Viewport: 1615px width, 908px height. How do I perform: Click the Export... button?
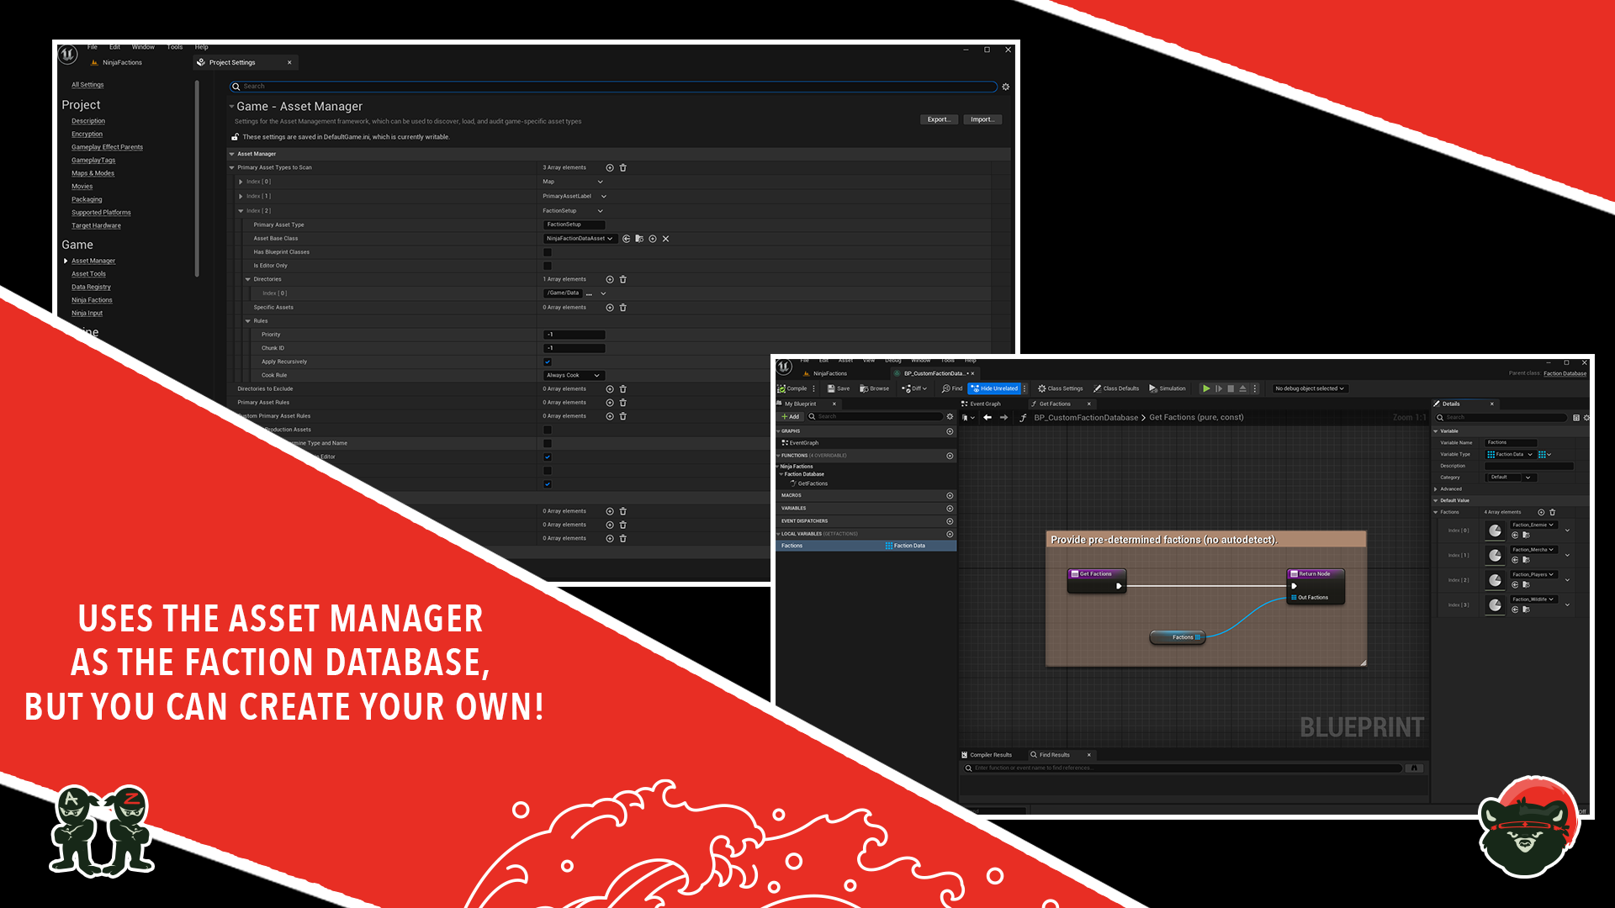[939, 119]
